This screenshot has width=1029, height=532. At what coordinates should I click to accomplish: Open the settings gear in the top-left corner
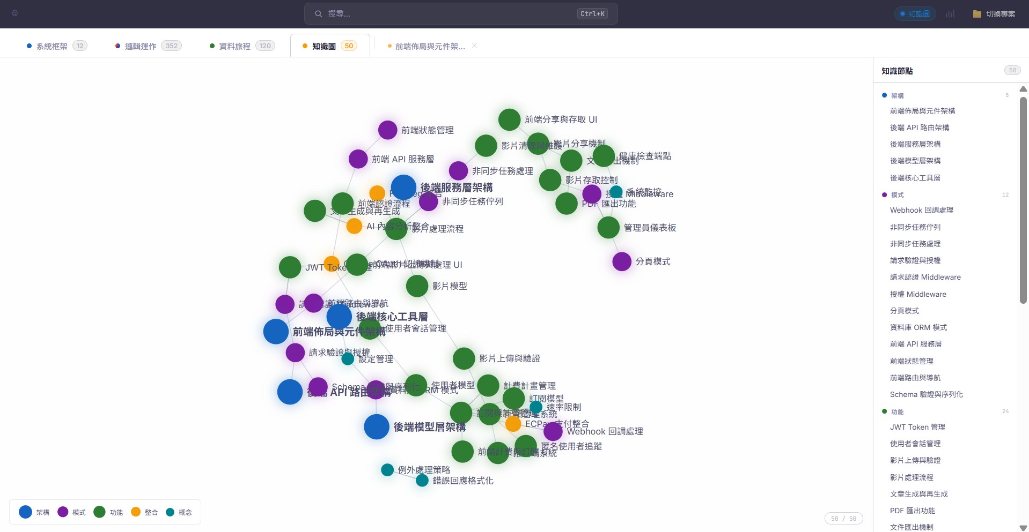(x=15, y=13)
